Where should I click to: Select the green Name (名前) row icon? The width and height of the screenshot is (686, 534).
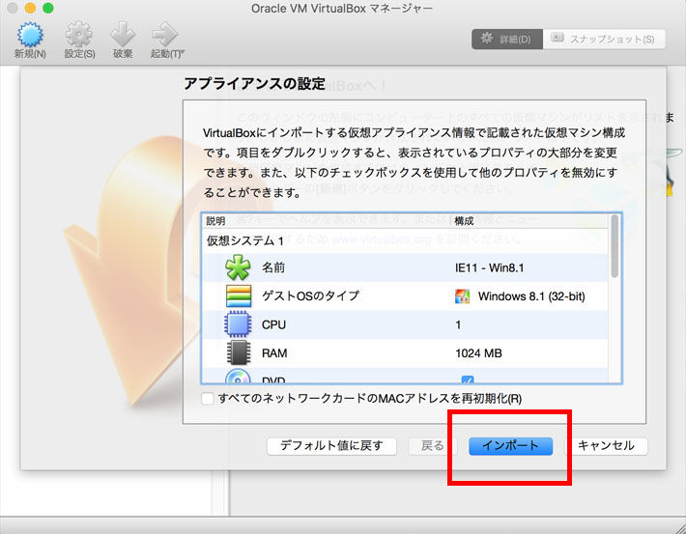[238, 267]
